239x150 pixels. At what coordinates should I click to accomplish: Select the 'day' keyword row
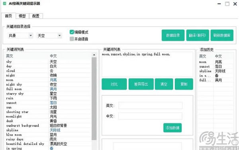[48, 66]
